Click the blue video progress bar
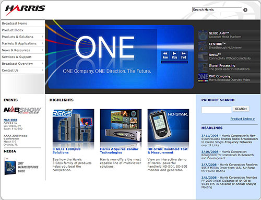Viewport: 261px width, 200px height. (174, 62)
